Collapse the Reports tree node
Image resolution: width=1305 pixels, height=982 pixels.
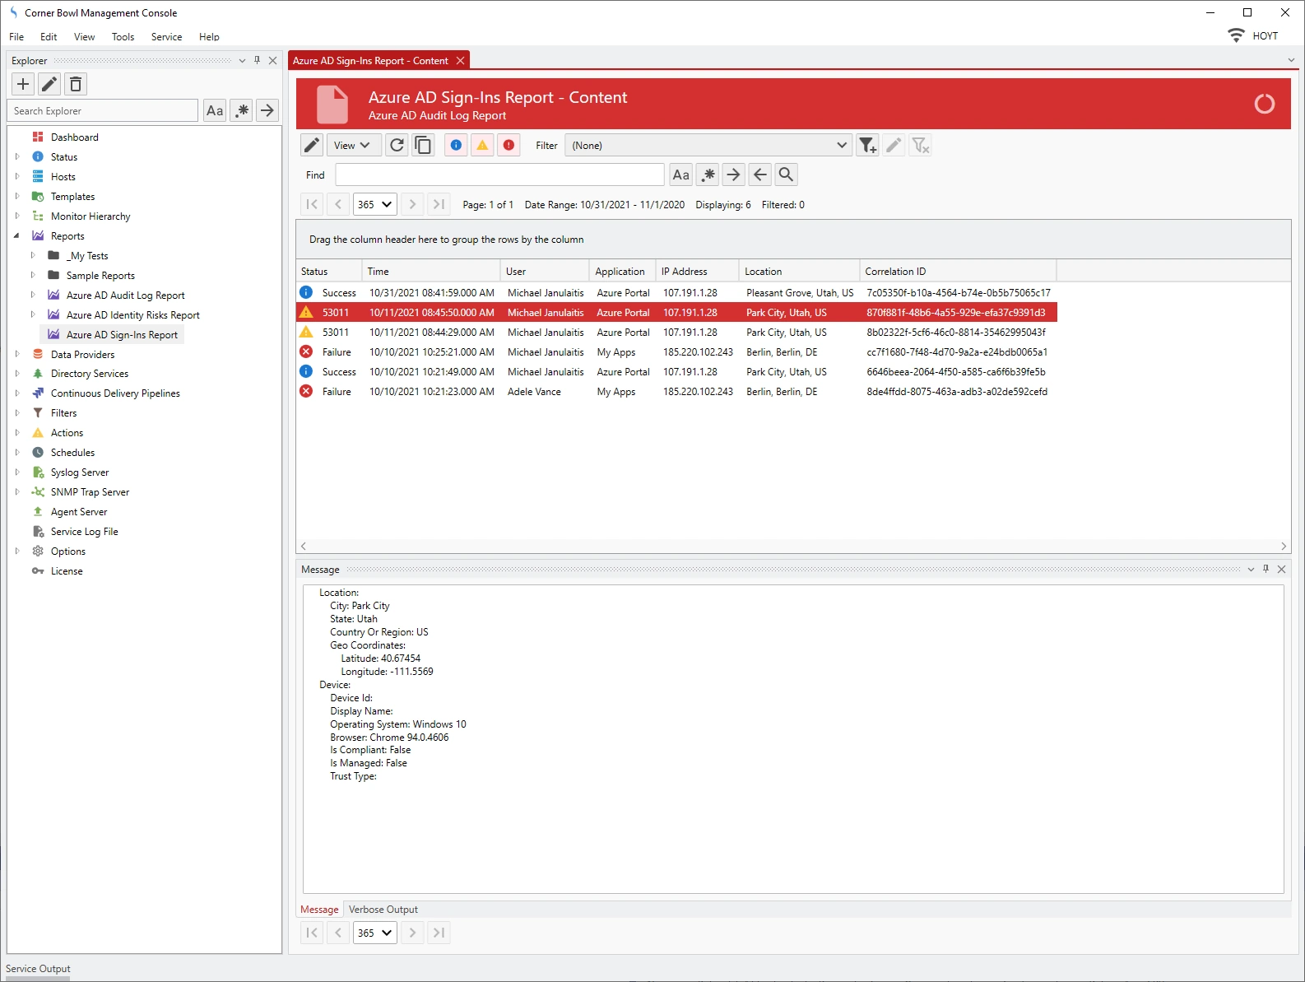point(16,236)
